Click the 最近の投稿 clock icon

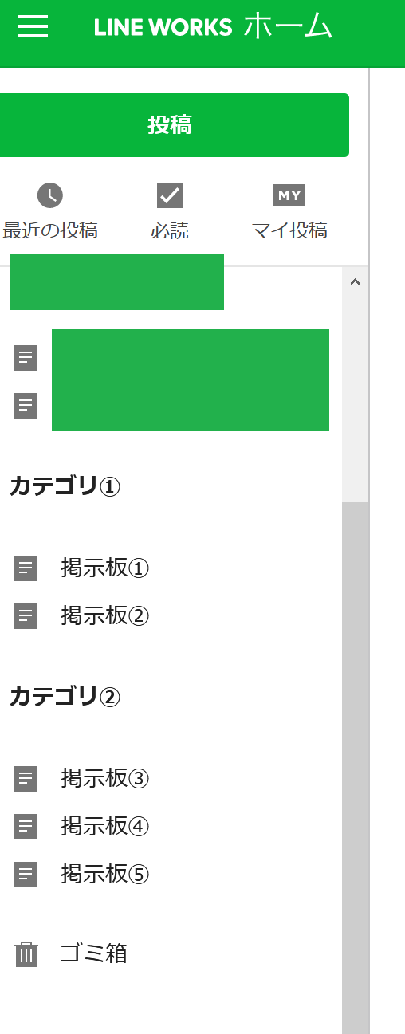point(50,195)
